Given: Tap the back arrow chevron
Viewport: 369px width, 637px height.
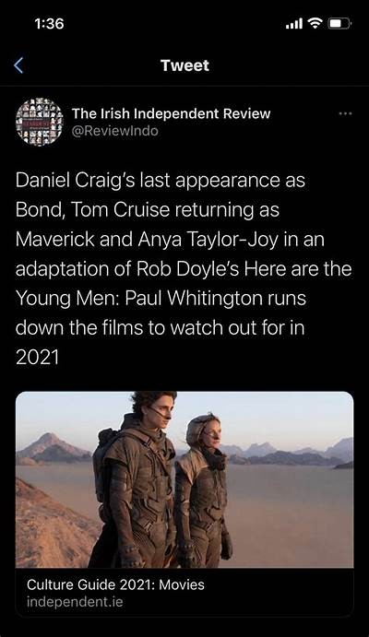Looking at the screenshot, I should click(18, 65).
